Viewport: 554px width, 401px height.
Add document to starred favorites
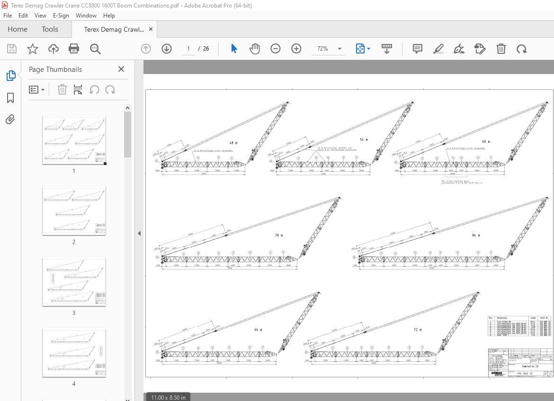point(33,49)
